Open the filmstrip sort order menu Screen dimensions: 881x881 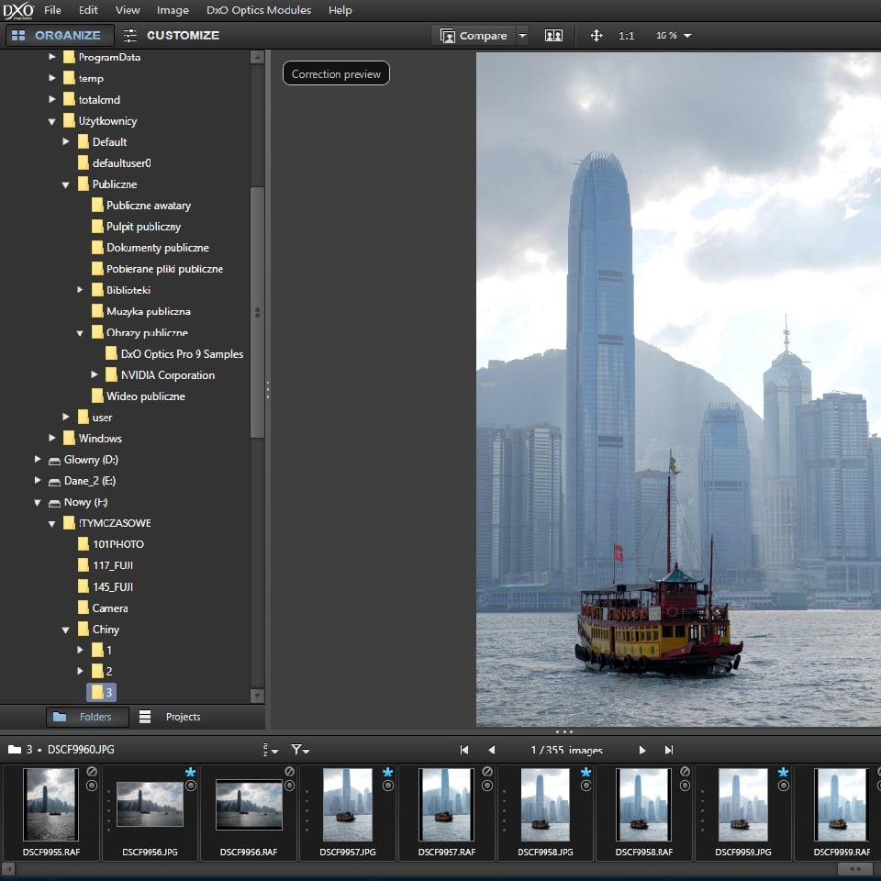tap(267, 750)
